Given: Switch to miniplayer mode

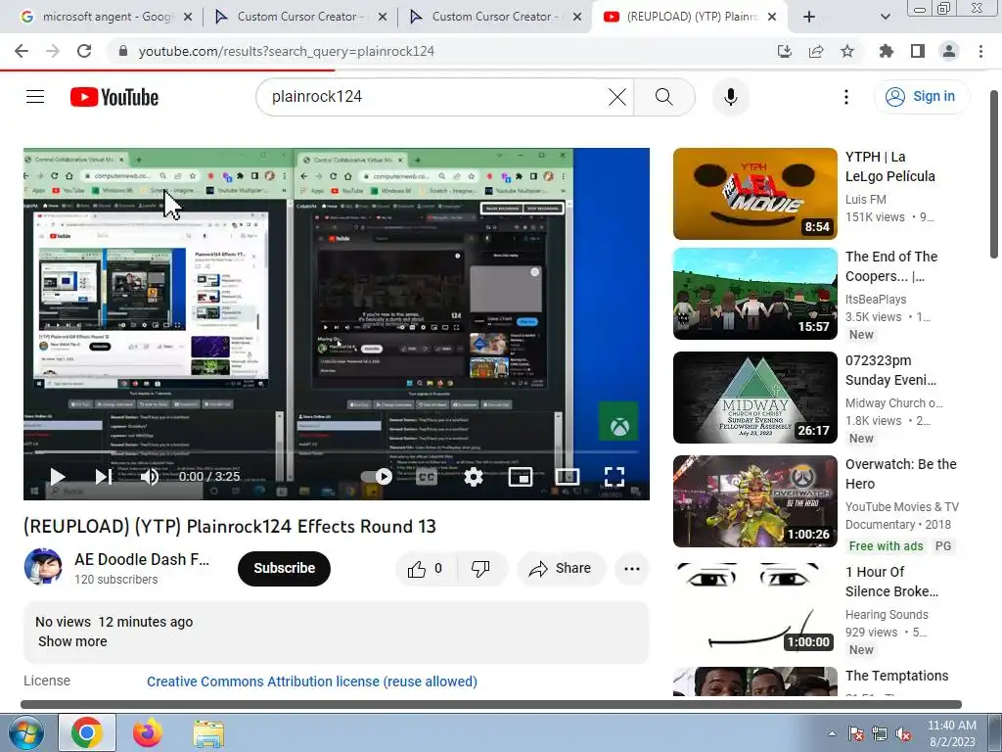Looking at the screenshot, I should pos(521,477).
